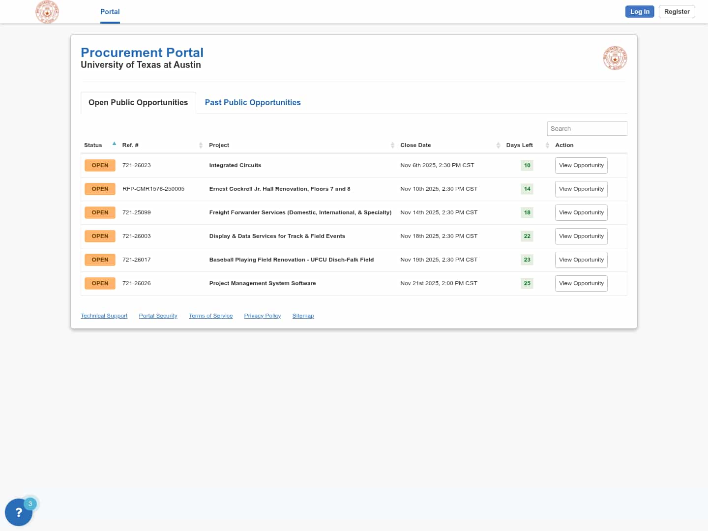Screen dimensions: 708x531
Task: View Opportunity for Project Management System Software
Action: 581,283
